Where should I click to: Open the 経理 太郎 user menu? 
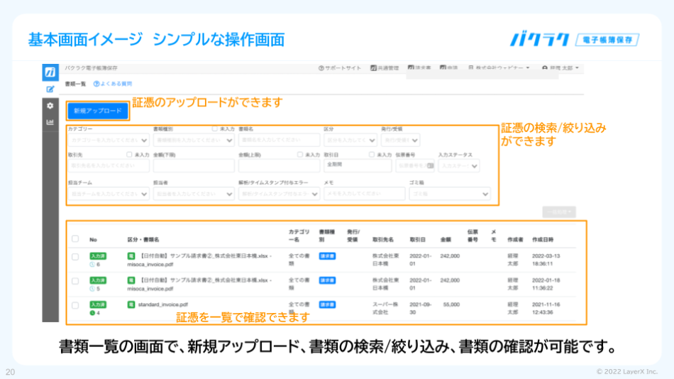coord(560,68)
